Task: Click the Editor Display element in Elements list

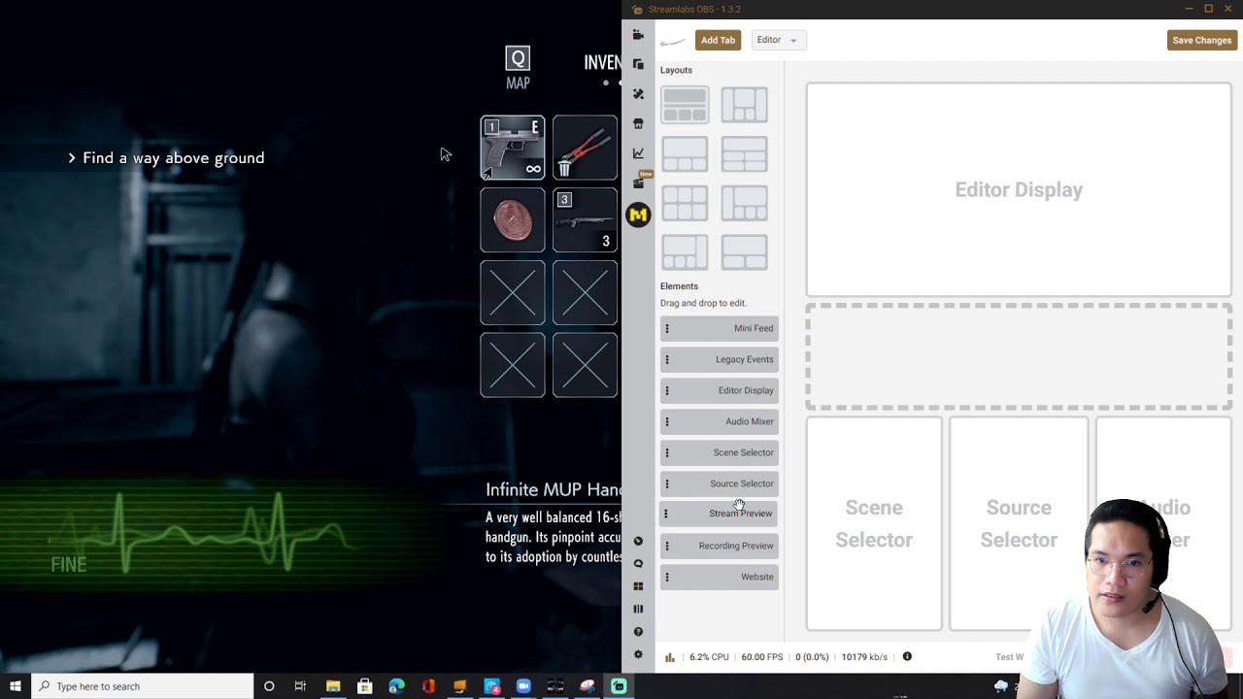Action: tap(720, 390)
